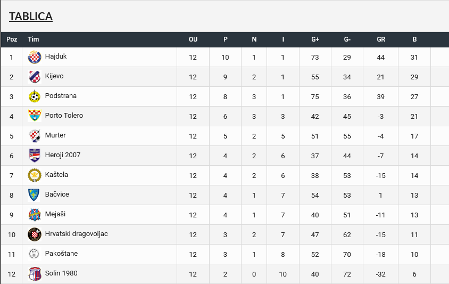This screenshot has height=284, width=449.
Task: Click the Solin 1980 team name
Action: click(61, 273)
